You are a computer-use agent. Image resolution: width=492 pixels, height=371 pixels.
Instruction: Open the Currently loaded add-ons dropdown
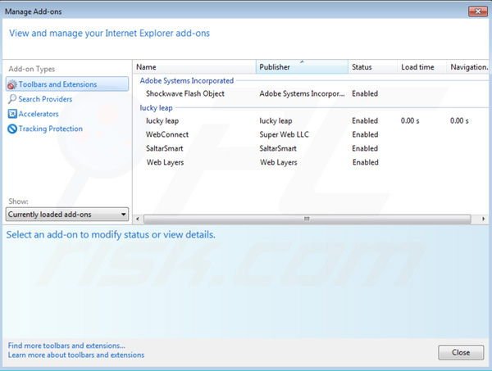67,215
